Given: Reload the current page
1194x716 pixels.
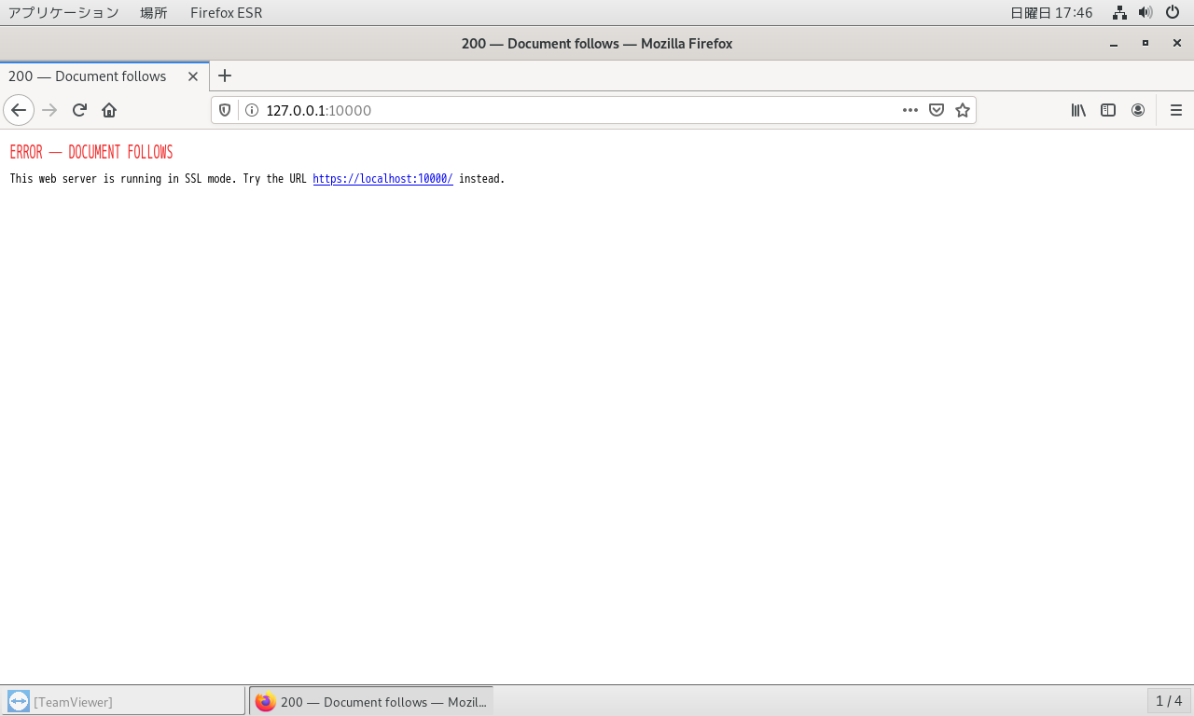Looking at the screenshot, I should [79, 110].
